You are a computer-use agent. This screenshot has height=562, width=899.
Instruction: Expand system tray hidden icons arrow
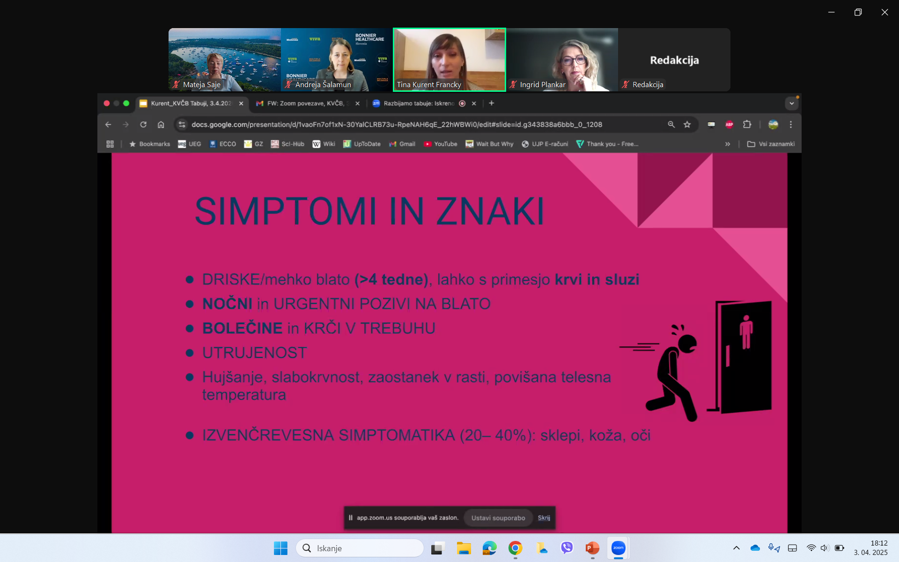click(736, 548)
